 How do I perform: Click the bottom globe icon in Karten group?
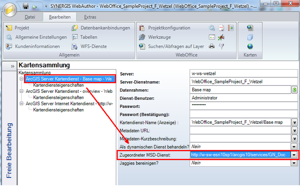click(x=250, y=46)
